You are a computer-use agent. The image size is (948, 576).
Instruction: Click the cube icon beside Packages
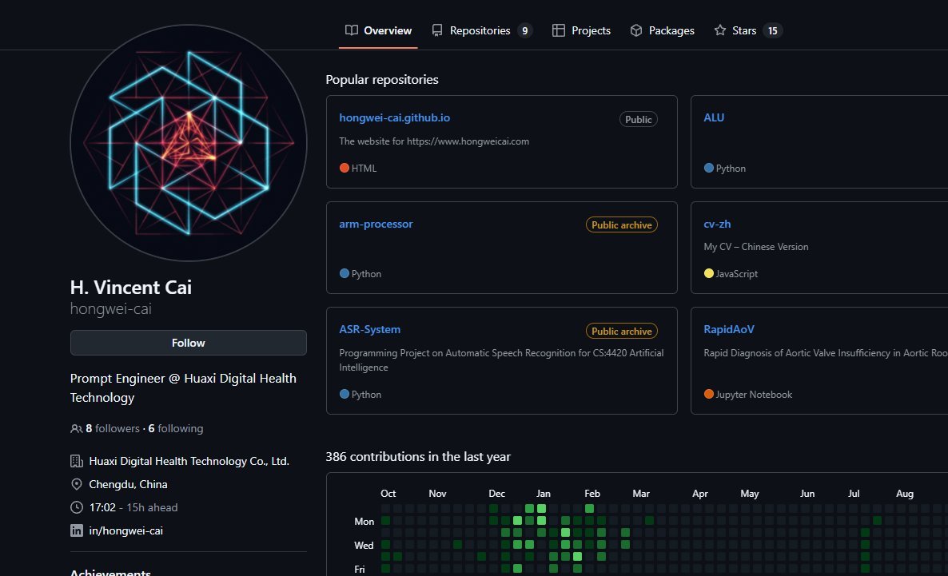pos(636,30)
